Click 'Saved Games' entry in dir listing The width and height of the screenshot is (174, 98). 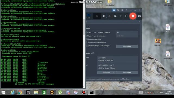click(43, 78)
